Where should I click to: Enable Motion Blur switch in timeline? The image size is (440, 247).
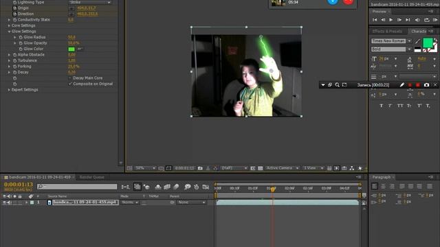pyautogui.click(x=176, y=187)
